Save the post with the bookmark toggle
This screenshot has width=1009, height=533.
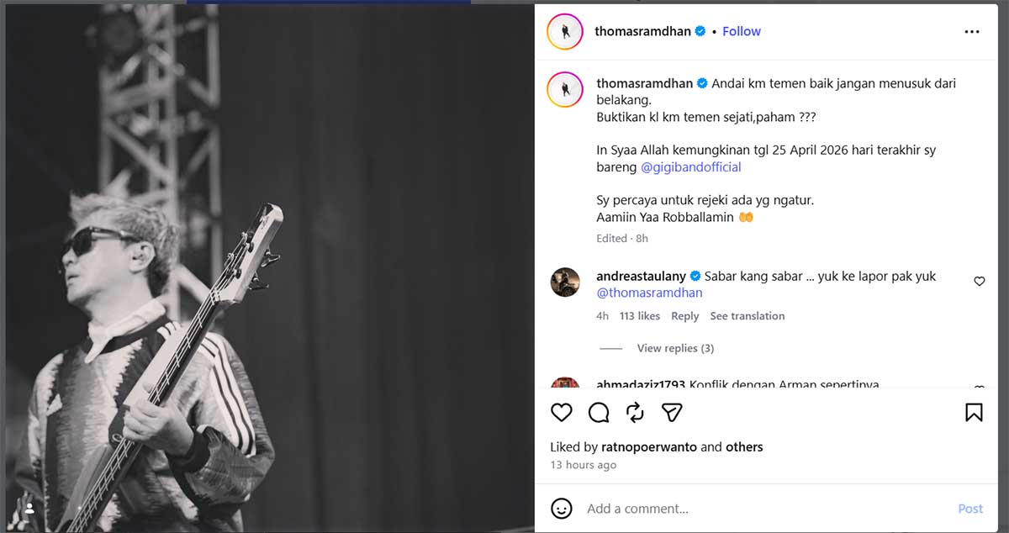coord(974,412)
